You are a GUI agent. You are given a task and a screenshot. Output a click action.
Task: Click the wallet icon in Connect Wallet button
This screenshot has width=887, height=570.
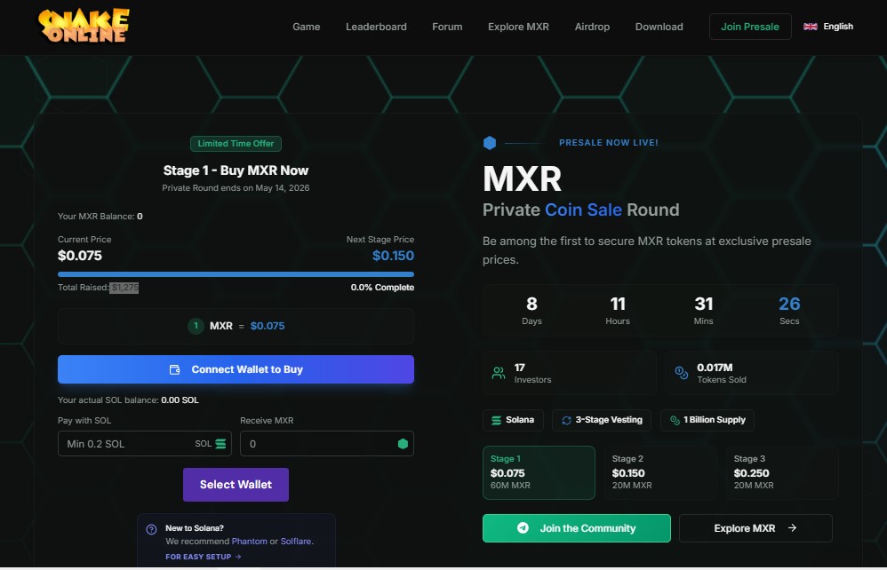point(175,369)
